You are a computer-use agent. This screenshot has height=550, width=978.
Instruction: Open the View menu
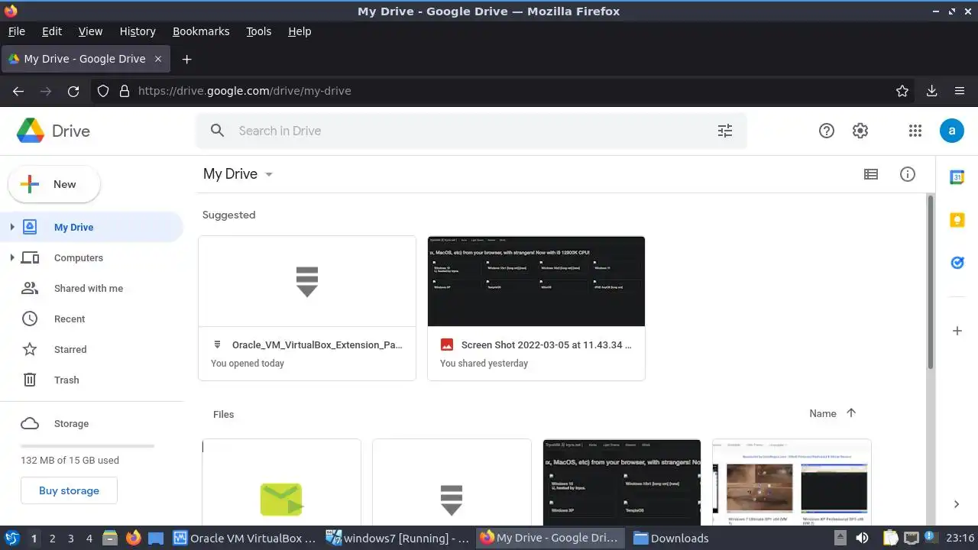pos(90,31)
